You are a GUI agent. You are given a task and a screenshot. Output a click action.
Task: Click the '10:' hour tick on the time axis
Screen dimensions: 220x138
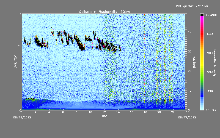[91, 112]
